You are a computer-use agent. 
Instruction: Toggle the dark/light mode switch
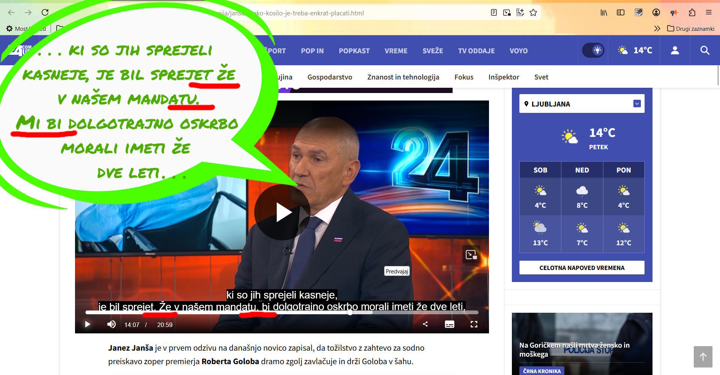tap(593, 50)
